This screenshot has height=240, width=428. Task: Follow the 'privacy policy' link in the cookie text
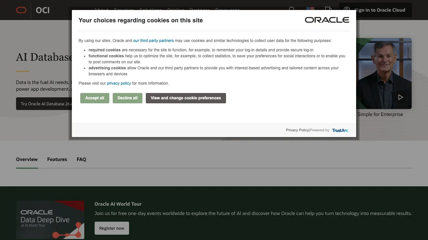[x=119, y=83]
